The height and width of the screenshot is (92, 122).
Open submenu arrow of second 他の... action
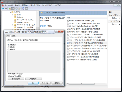tap(120, 24)
